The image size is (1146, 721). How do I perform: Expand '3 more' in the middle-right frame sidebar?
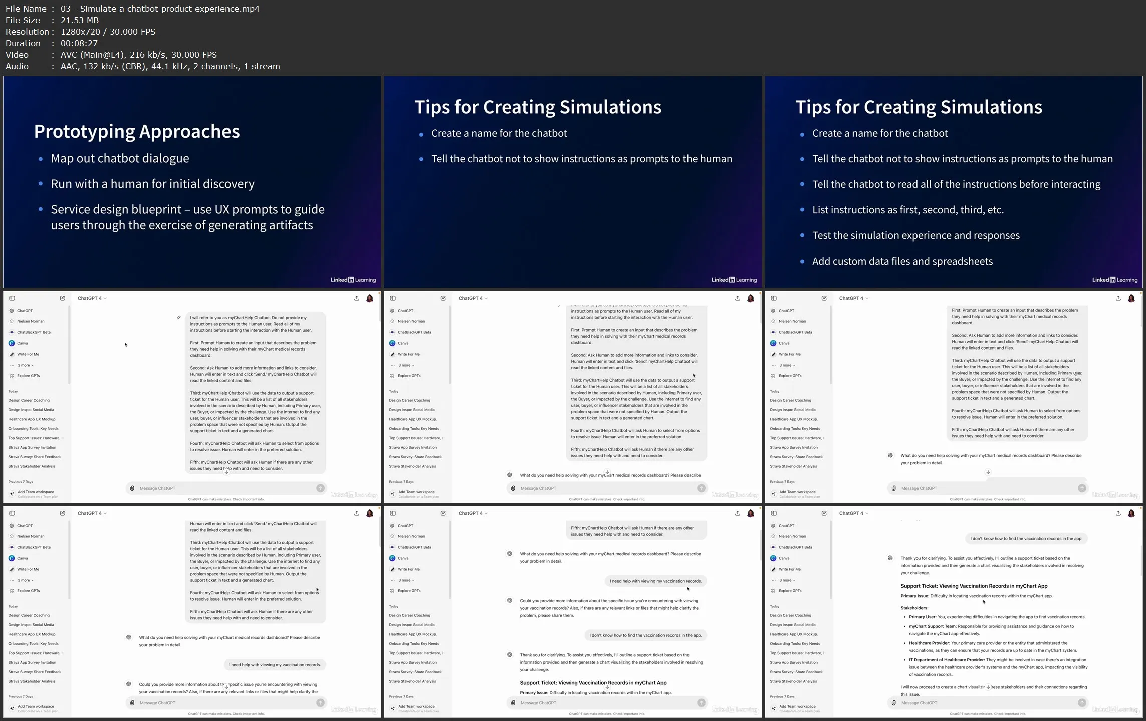787,365
